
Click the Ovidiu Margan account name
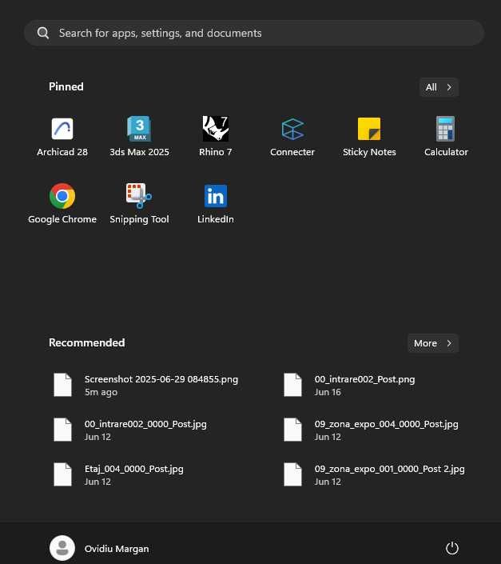pos(117,549)
